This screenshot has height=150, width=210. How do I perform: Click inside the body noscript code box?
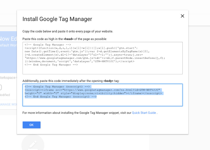pyautogui.click(x=103, y=95)
